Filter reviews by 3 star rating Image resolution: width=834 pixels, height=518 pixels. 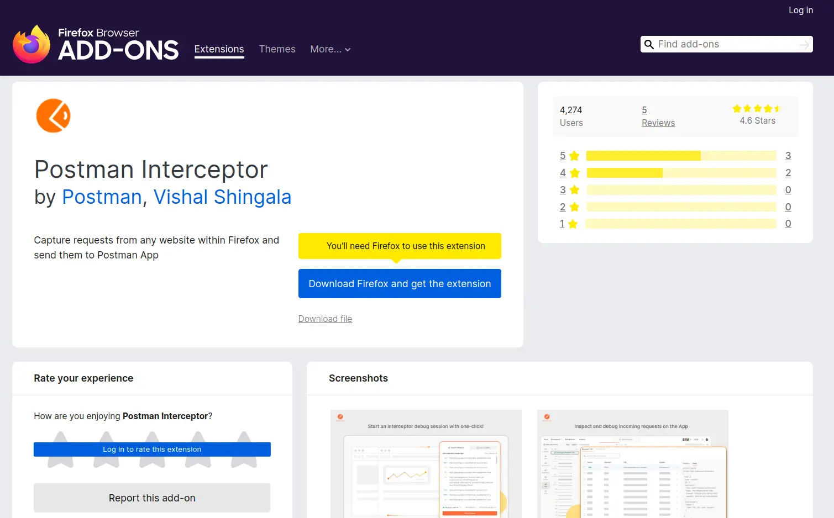(x=569, y=190)
